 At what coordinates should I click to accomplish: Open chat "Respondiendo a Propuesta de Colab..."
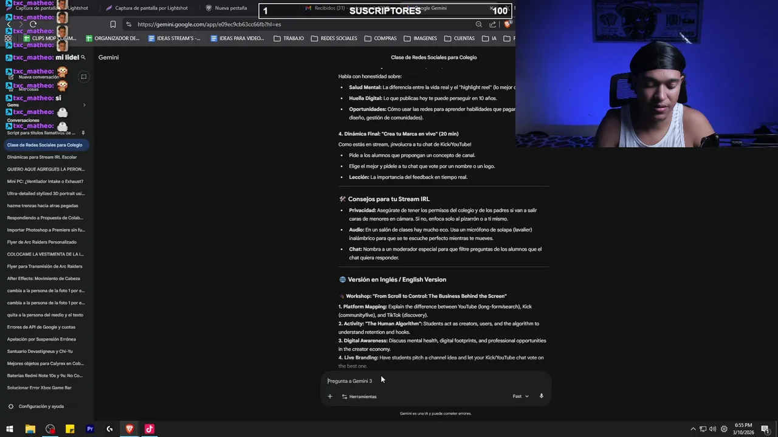(45, 218)
